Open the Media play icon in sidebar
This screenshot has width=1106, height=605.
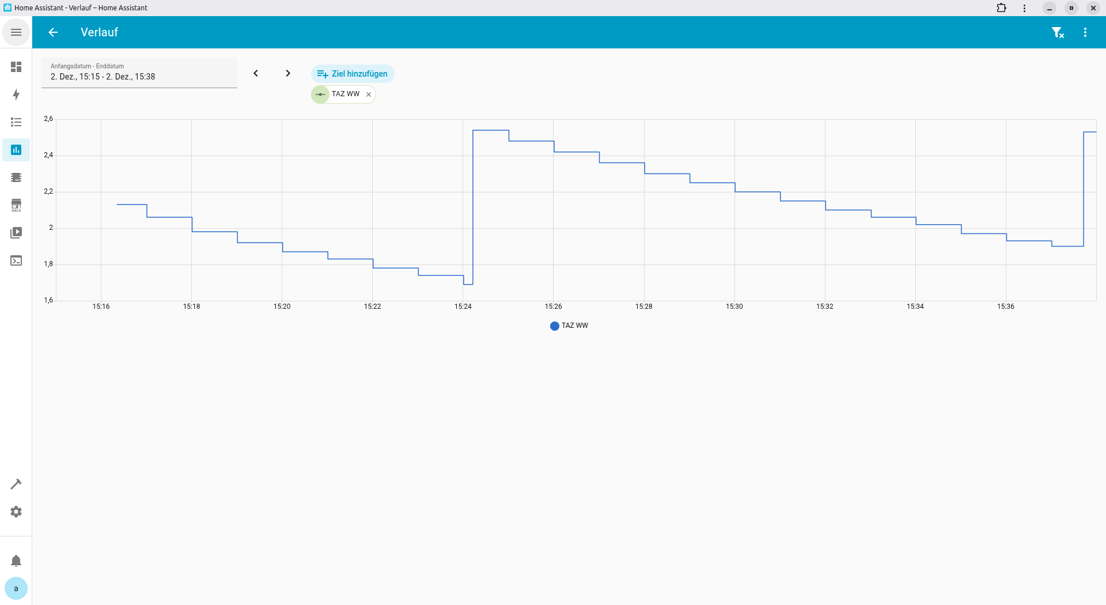pyautogui.click(x=16, y=233)
